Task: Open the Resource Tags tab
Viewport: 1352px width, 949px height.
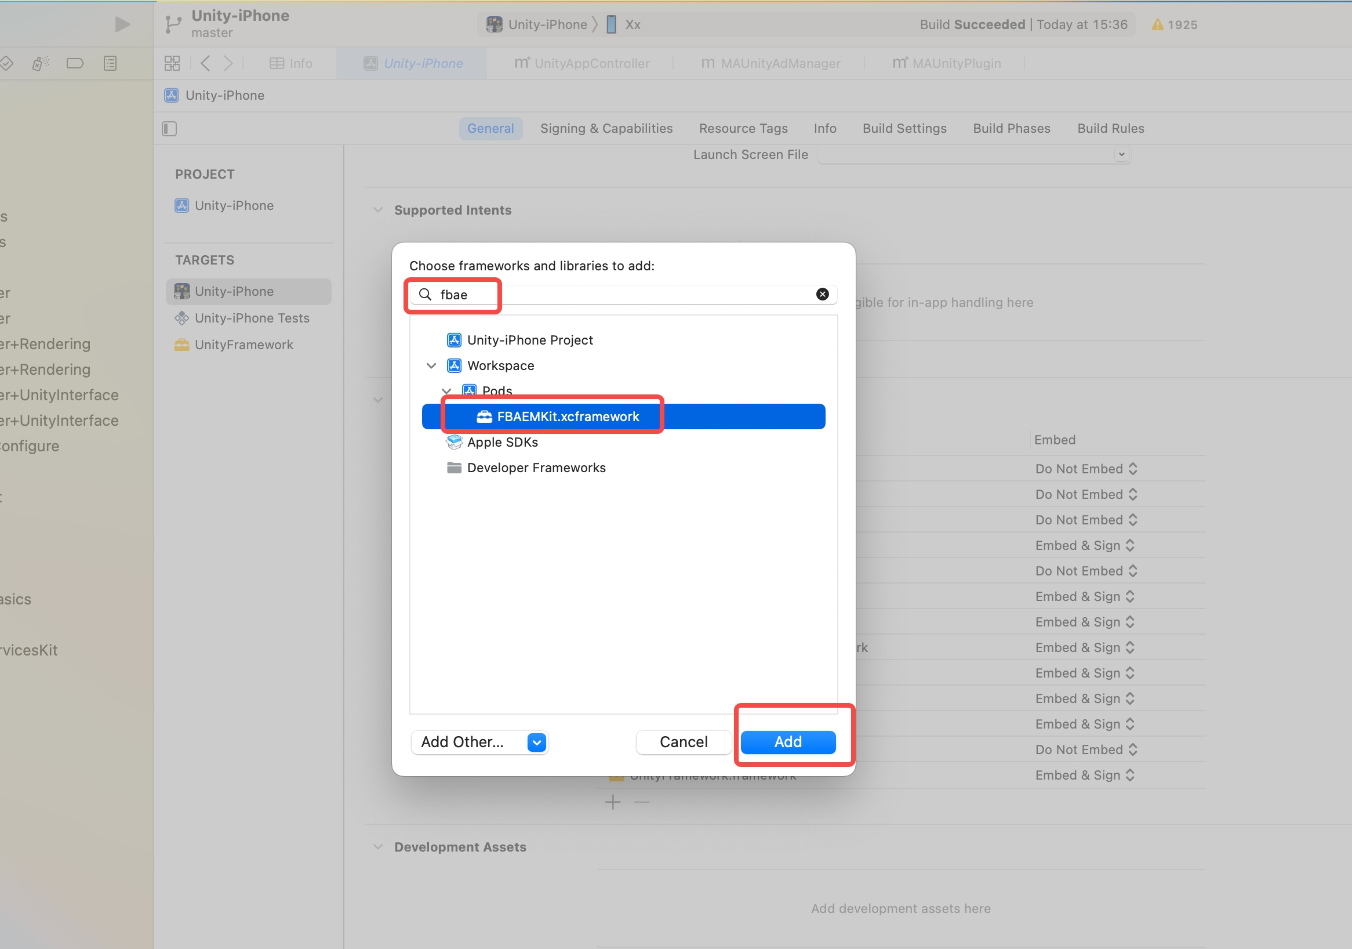Action: [x=743, y=128]
